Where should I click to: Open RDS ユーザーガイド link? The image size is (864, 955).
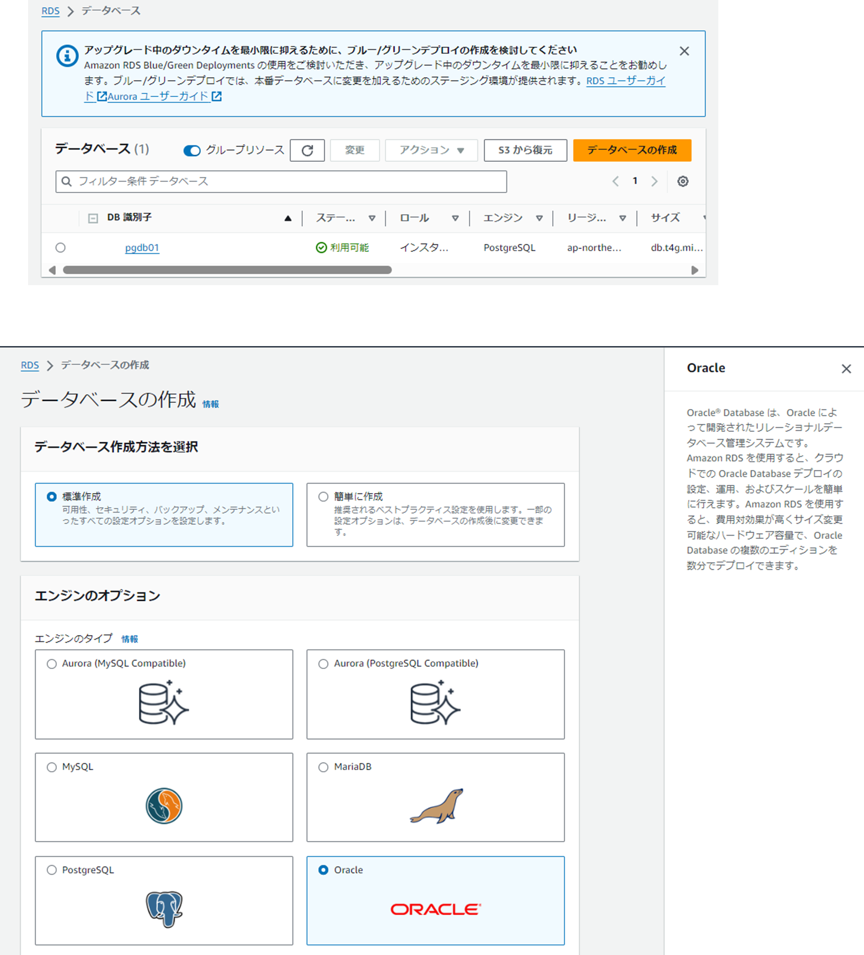tap(626, 80)
